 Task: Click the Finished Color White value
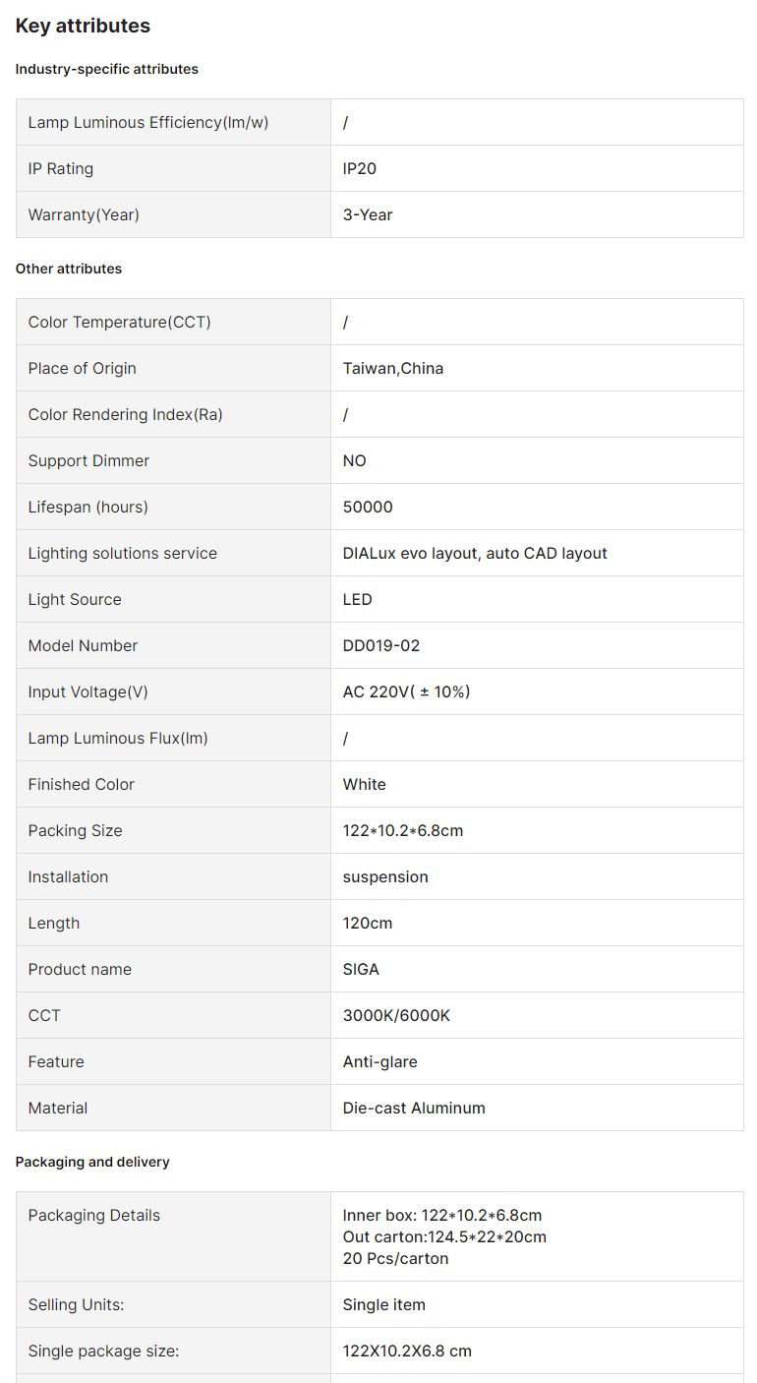point(365,784)
